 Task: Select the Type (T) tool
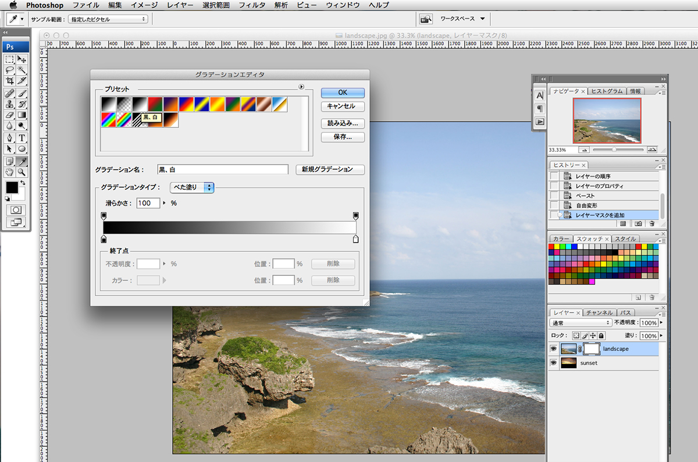point(22,138)
